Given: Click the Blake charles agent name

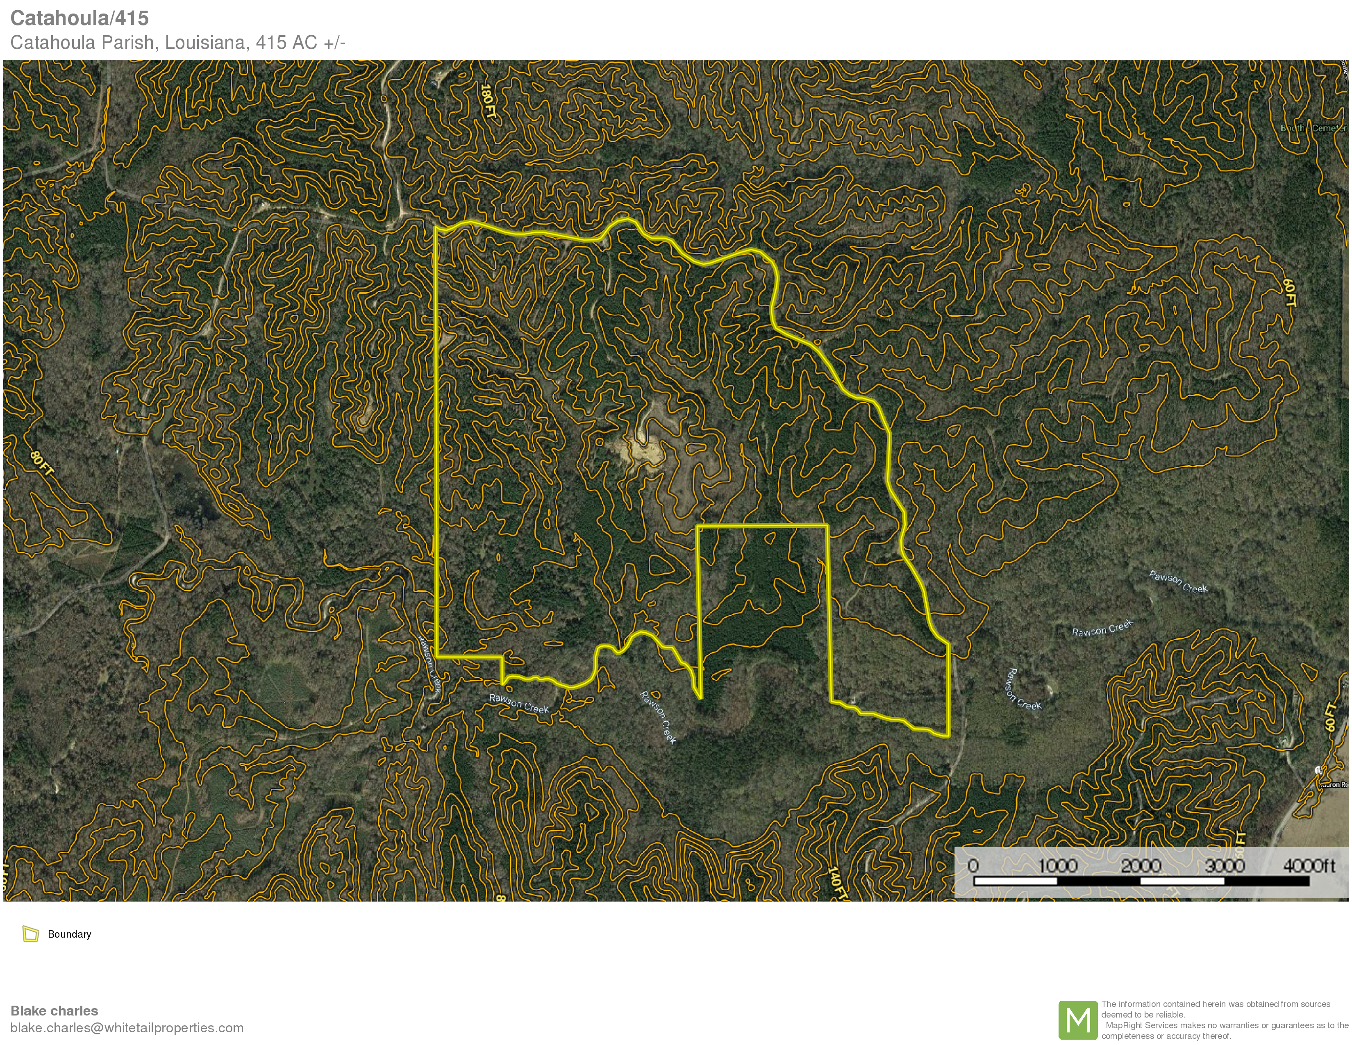Looking at the screenshot, I should click(x=55, y=1010).
